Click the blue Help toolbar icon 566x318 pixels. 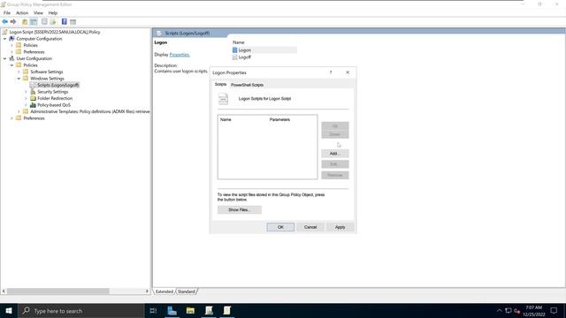(x=64, y=21)
